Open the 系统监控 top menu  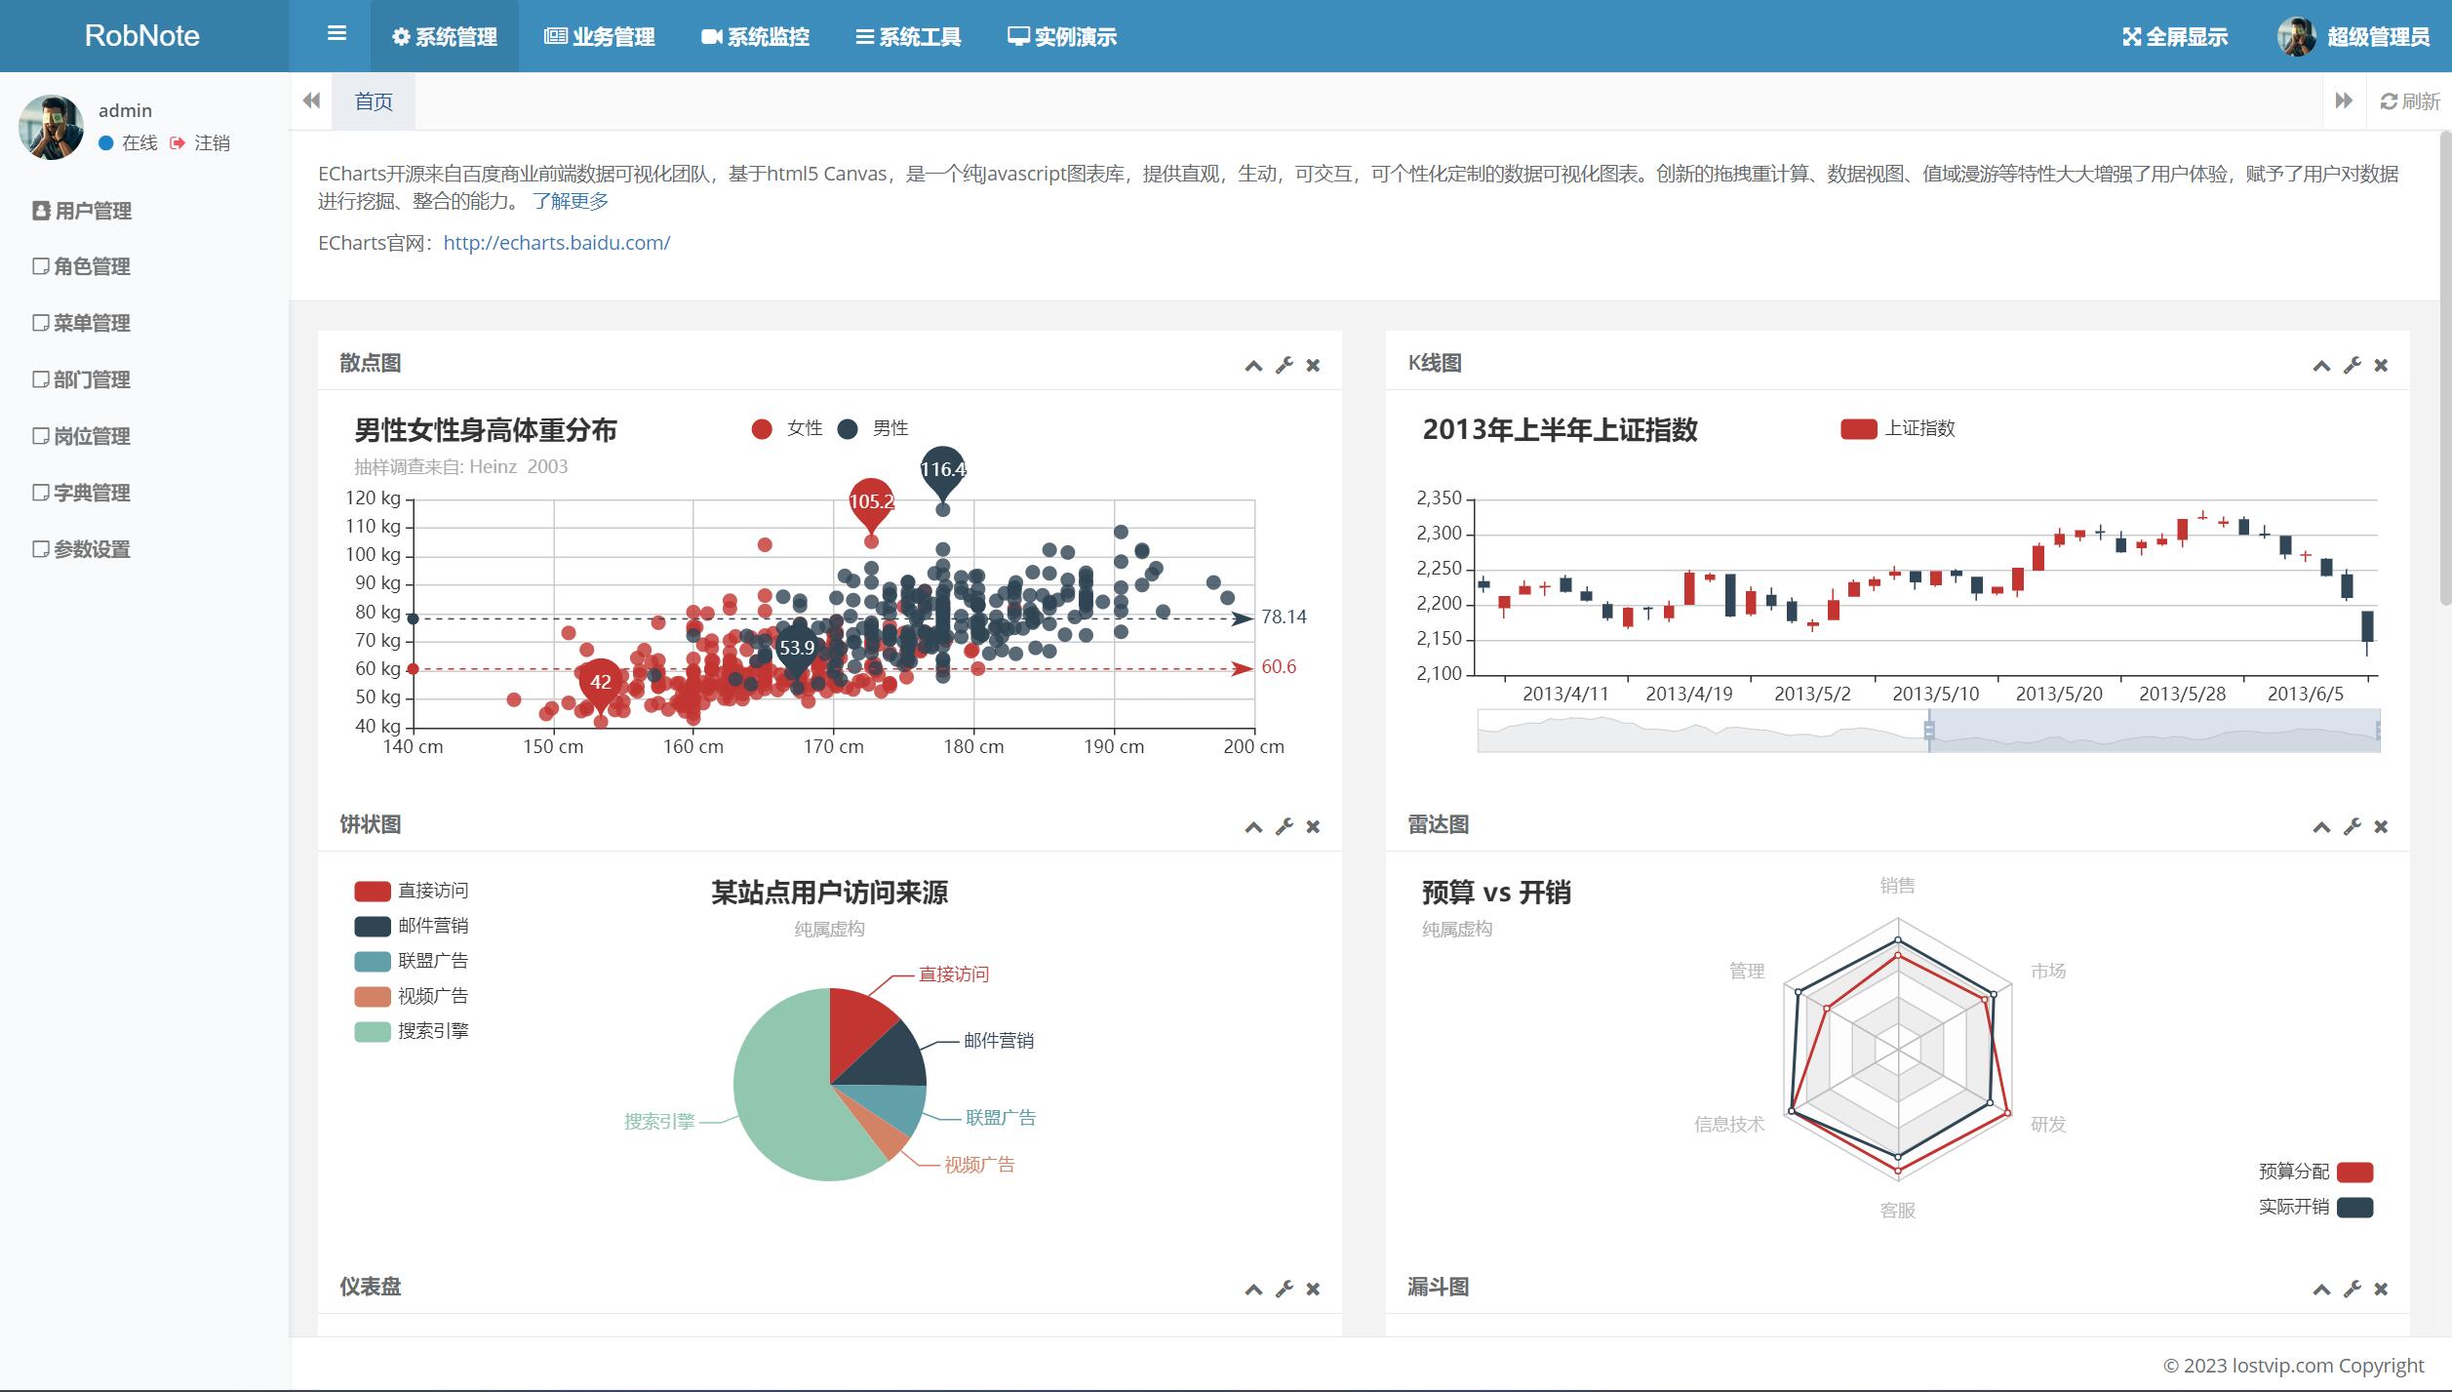pos(755,37)
